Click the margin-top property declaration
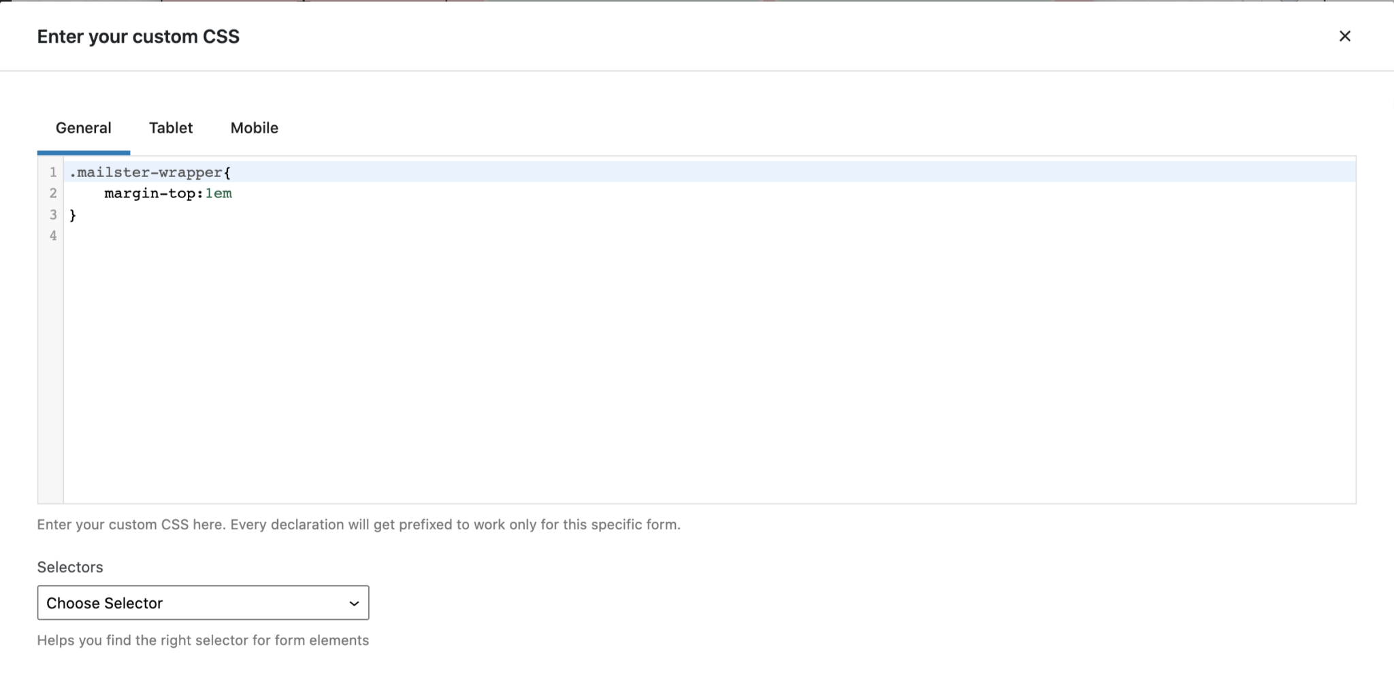 (x=151, y=193)
